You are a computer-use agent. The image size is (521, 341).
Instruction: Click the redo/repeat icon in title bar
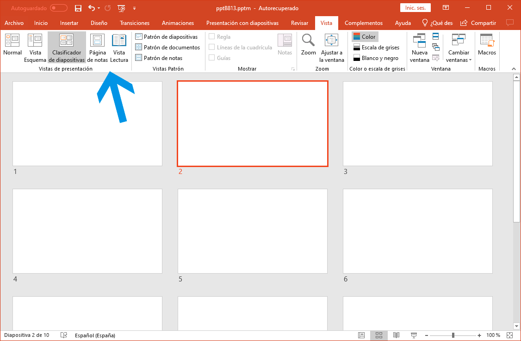(108, 8)
